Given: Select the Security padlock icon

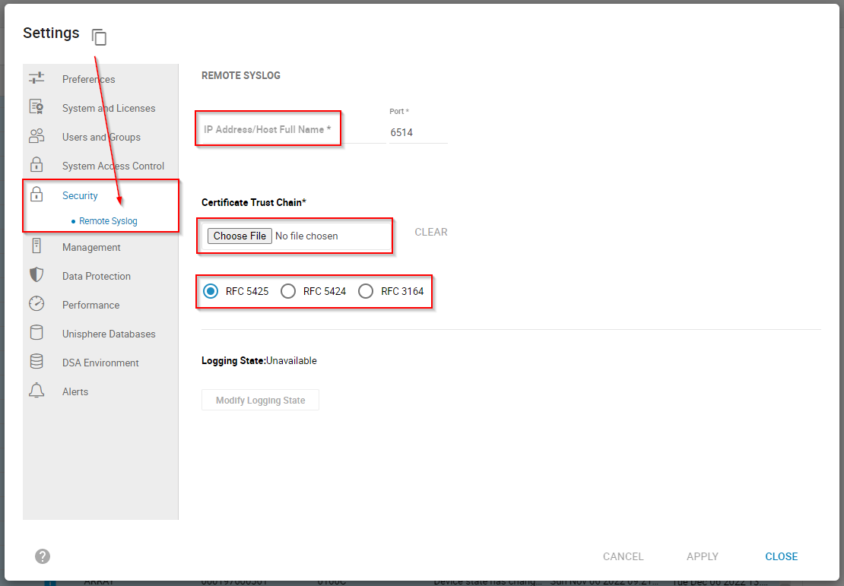Looking at the screenshot, I should pyautogui.click(x=37, y=195).
